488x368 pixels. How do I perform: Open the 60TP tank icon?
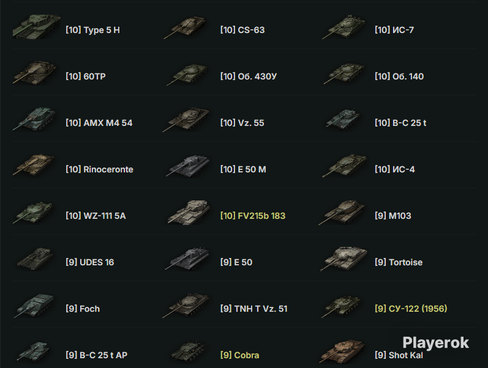click(35, 73)
